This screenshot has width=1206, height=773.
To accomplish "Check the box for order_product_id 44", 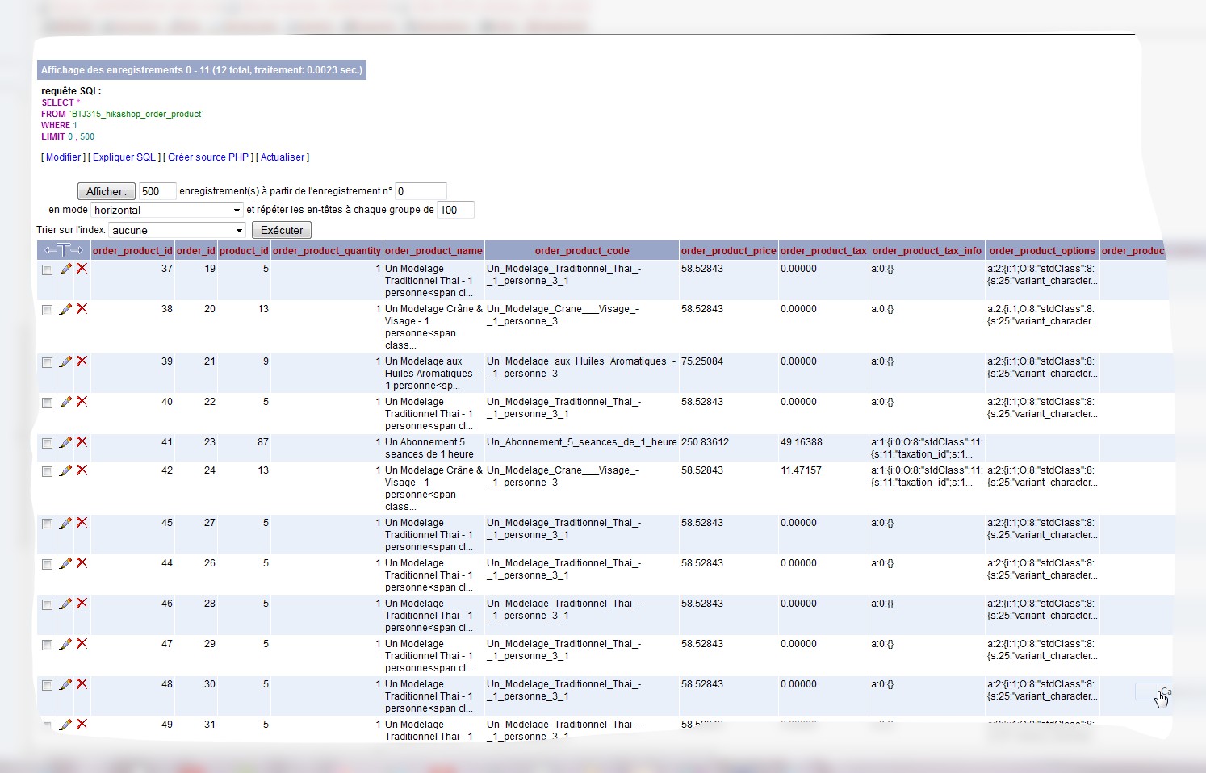I will (47, 564).
